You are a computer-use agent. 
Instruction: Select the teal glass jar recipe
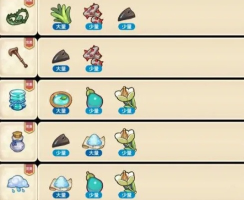point(17,99)
